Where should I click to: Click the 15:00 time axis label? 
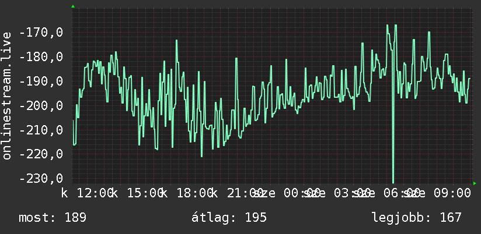(x=145, y=193)
